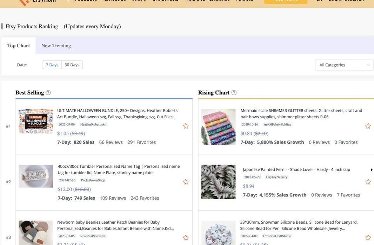Click the star for Newborn baby Beanies
Screen dimensions: 374x245
tap(186, 238)
